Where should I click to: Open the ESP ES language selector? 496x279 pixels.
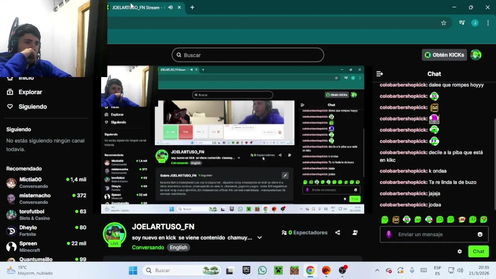click(x=437, y=270)
